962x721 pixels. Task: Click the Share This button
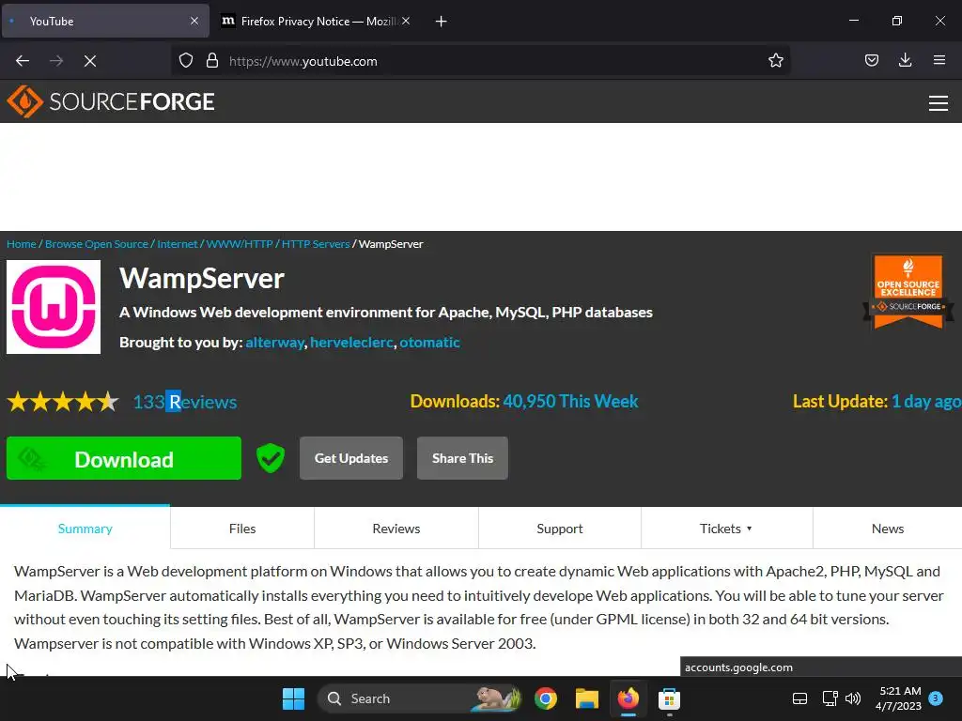[x=462, y=458]
